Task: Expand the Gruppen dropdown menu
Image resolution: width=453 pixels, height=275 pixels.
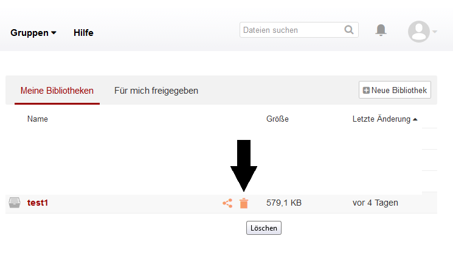Action: click(x=33, y=33)
